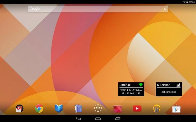Open the Gmail app
Viewport: 196px width, 122px height.
(20, 109)
